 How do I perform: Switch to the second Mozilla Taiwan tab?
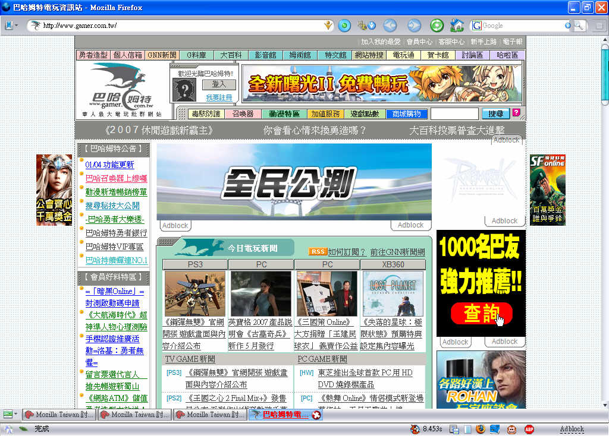coord(134,415)
